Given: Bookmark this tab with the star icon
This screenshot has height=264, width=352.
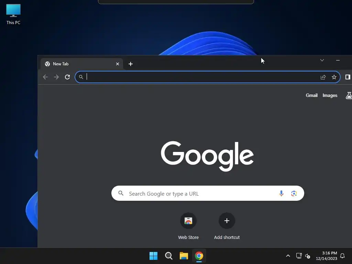Looking at the screenshot, I should click(334, 77).
